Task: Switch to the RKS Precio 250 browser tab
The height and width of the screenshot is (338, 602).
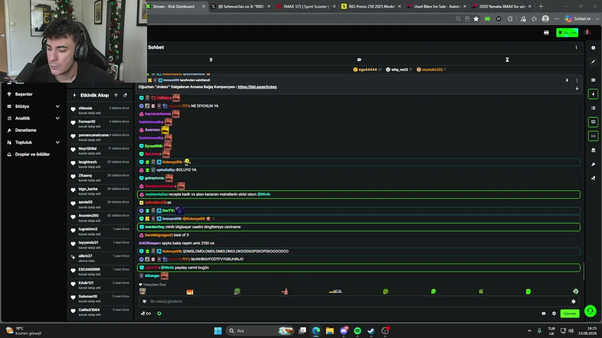Action: [x=371, y=7]
